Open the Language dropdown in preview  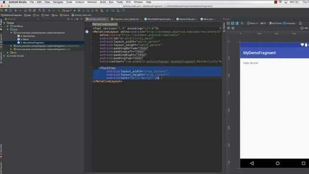289,23
